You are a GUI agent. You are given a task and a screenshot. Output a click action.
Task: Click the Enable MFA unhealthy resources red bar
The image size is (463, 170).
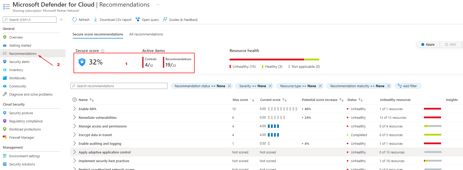click(432, 109)
